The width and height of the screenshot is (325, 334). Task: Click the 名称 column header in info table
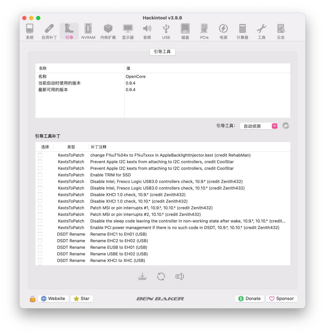[x=80, y=68]
